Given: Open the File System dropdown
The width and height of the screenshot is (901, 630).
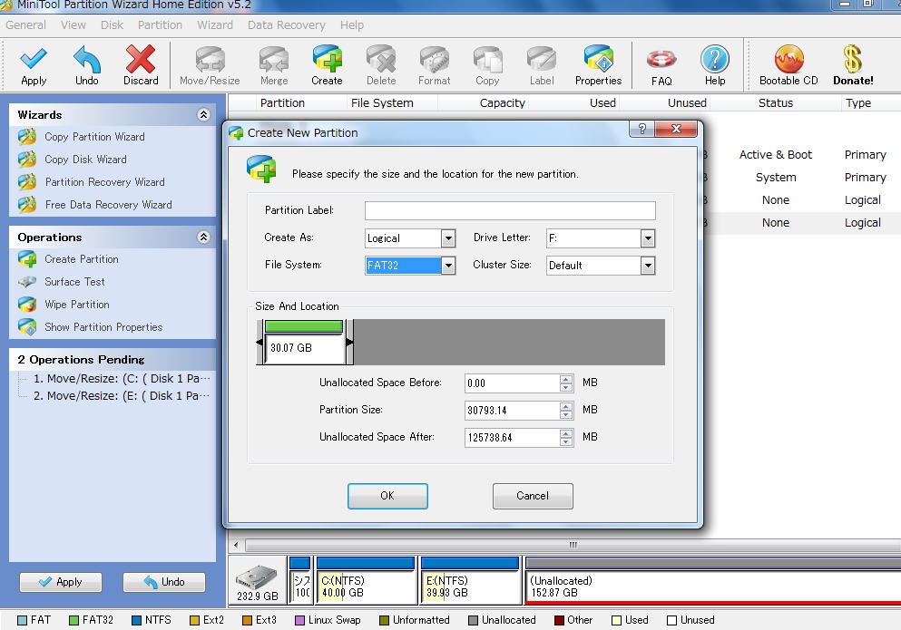Looking at the screenshot, I should (x=448, y=265).
